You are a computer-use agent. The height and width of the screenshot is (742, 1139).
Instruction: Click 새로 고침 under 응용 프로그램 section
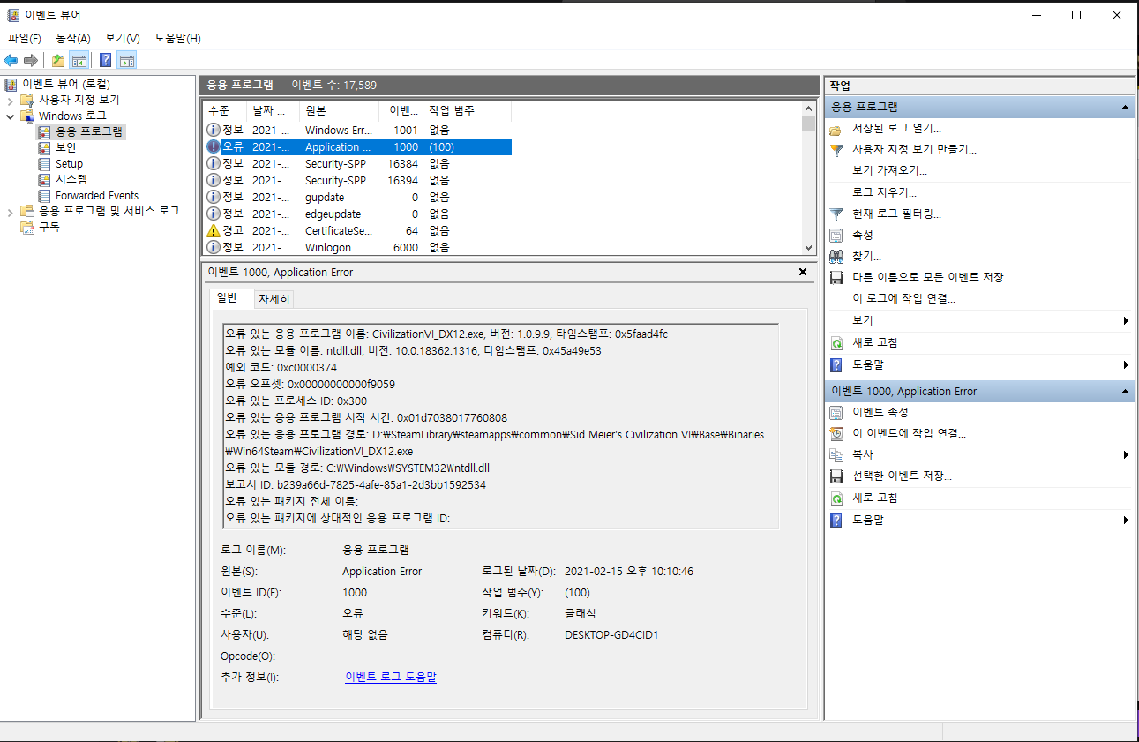pyautogui.click(x=874, y=342)
